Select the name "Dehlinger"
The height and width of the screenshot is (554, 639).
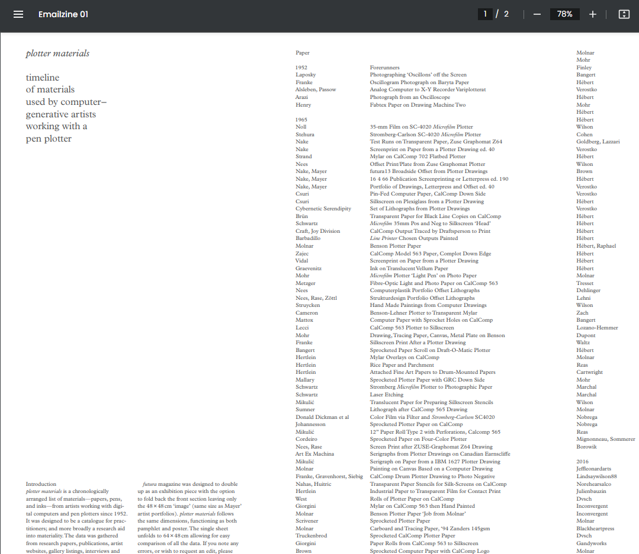tap(589, 290)
